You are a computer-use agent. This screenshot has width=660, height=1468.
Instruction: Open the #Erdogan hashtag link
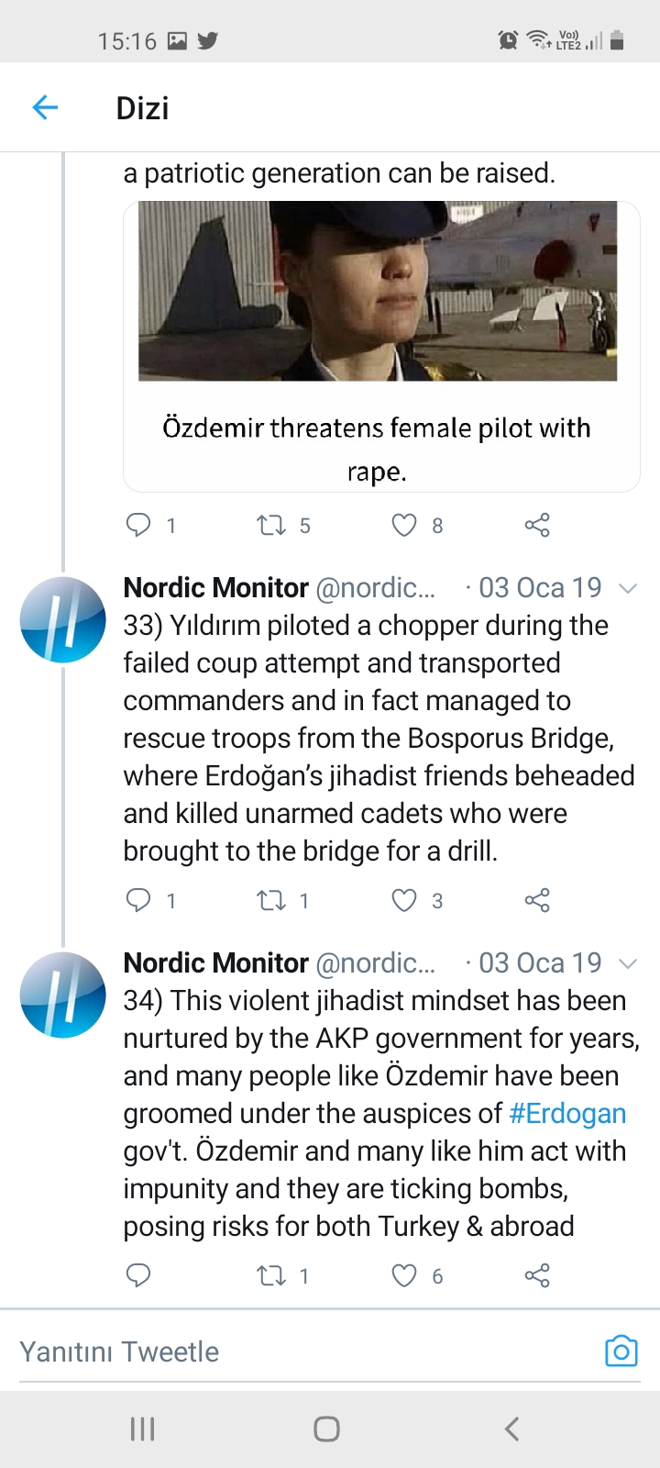pyautogui.click(x=567, y=1113)
